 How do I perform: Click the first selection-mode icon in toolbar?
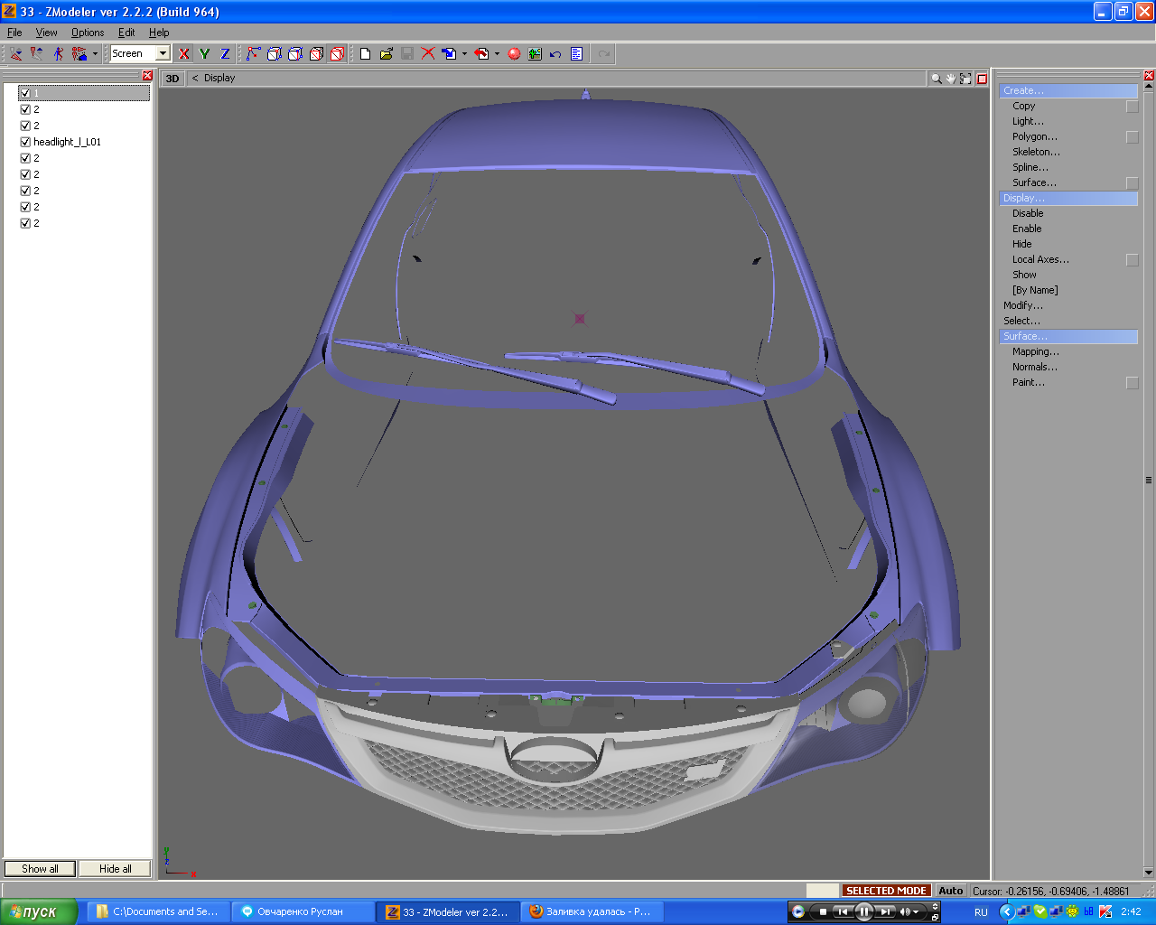(x=16, y=54)
